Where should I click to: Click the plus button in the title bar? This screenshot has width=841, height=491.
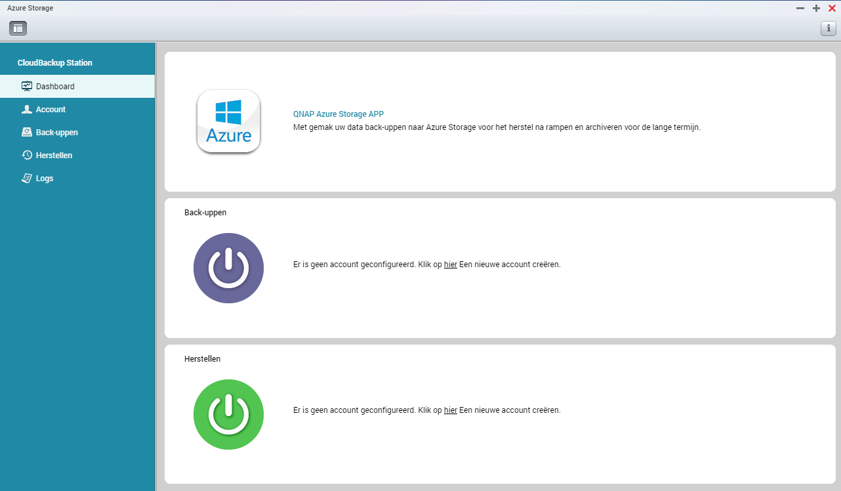coord(815,8)
